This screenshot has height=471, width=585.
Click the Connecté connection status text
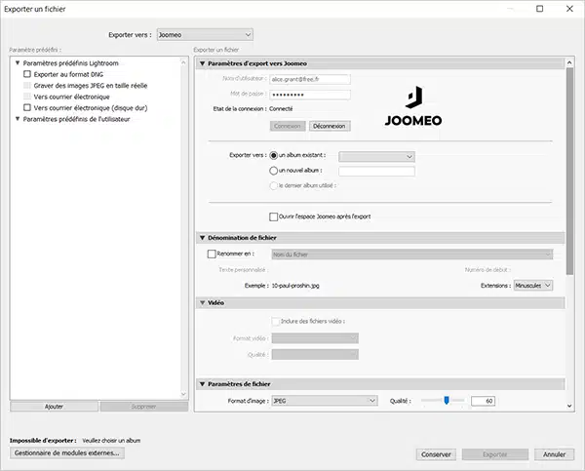tap(281, 109)
